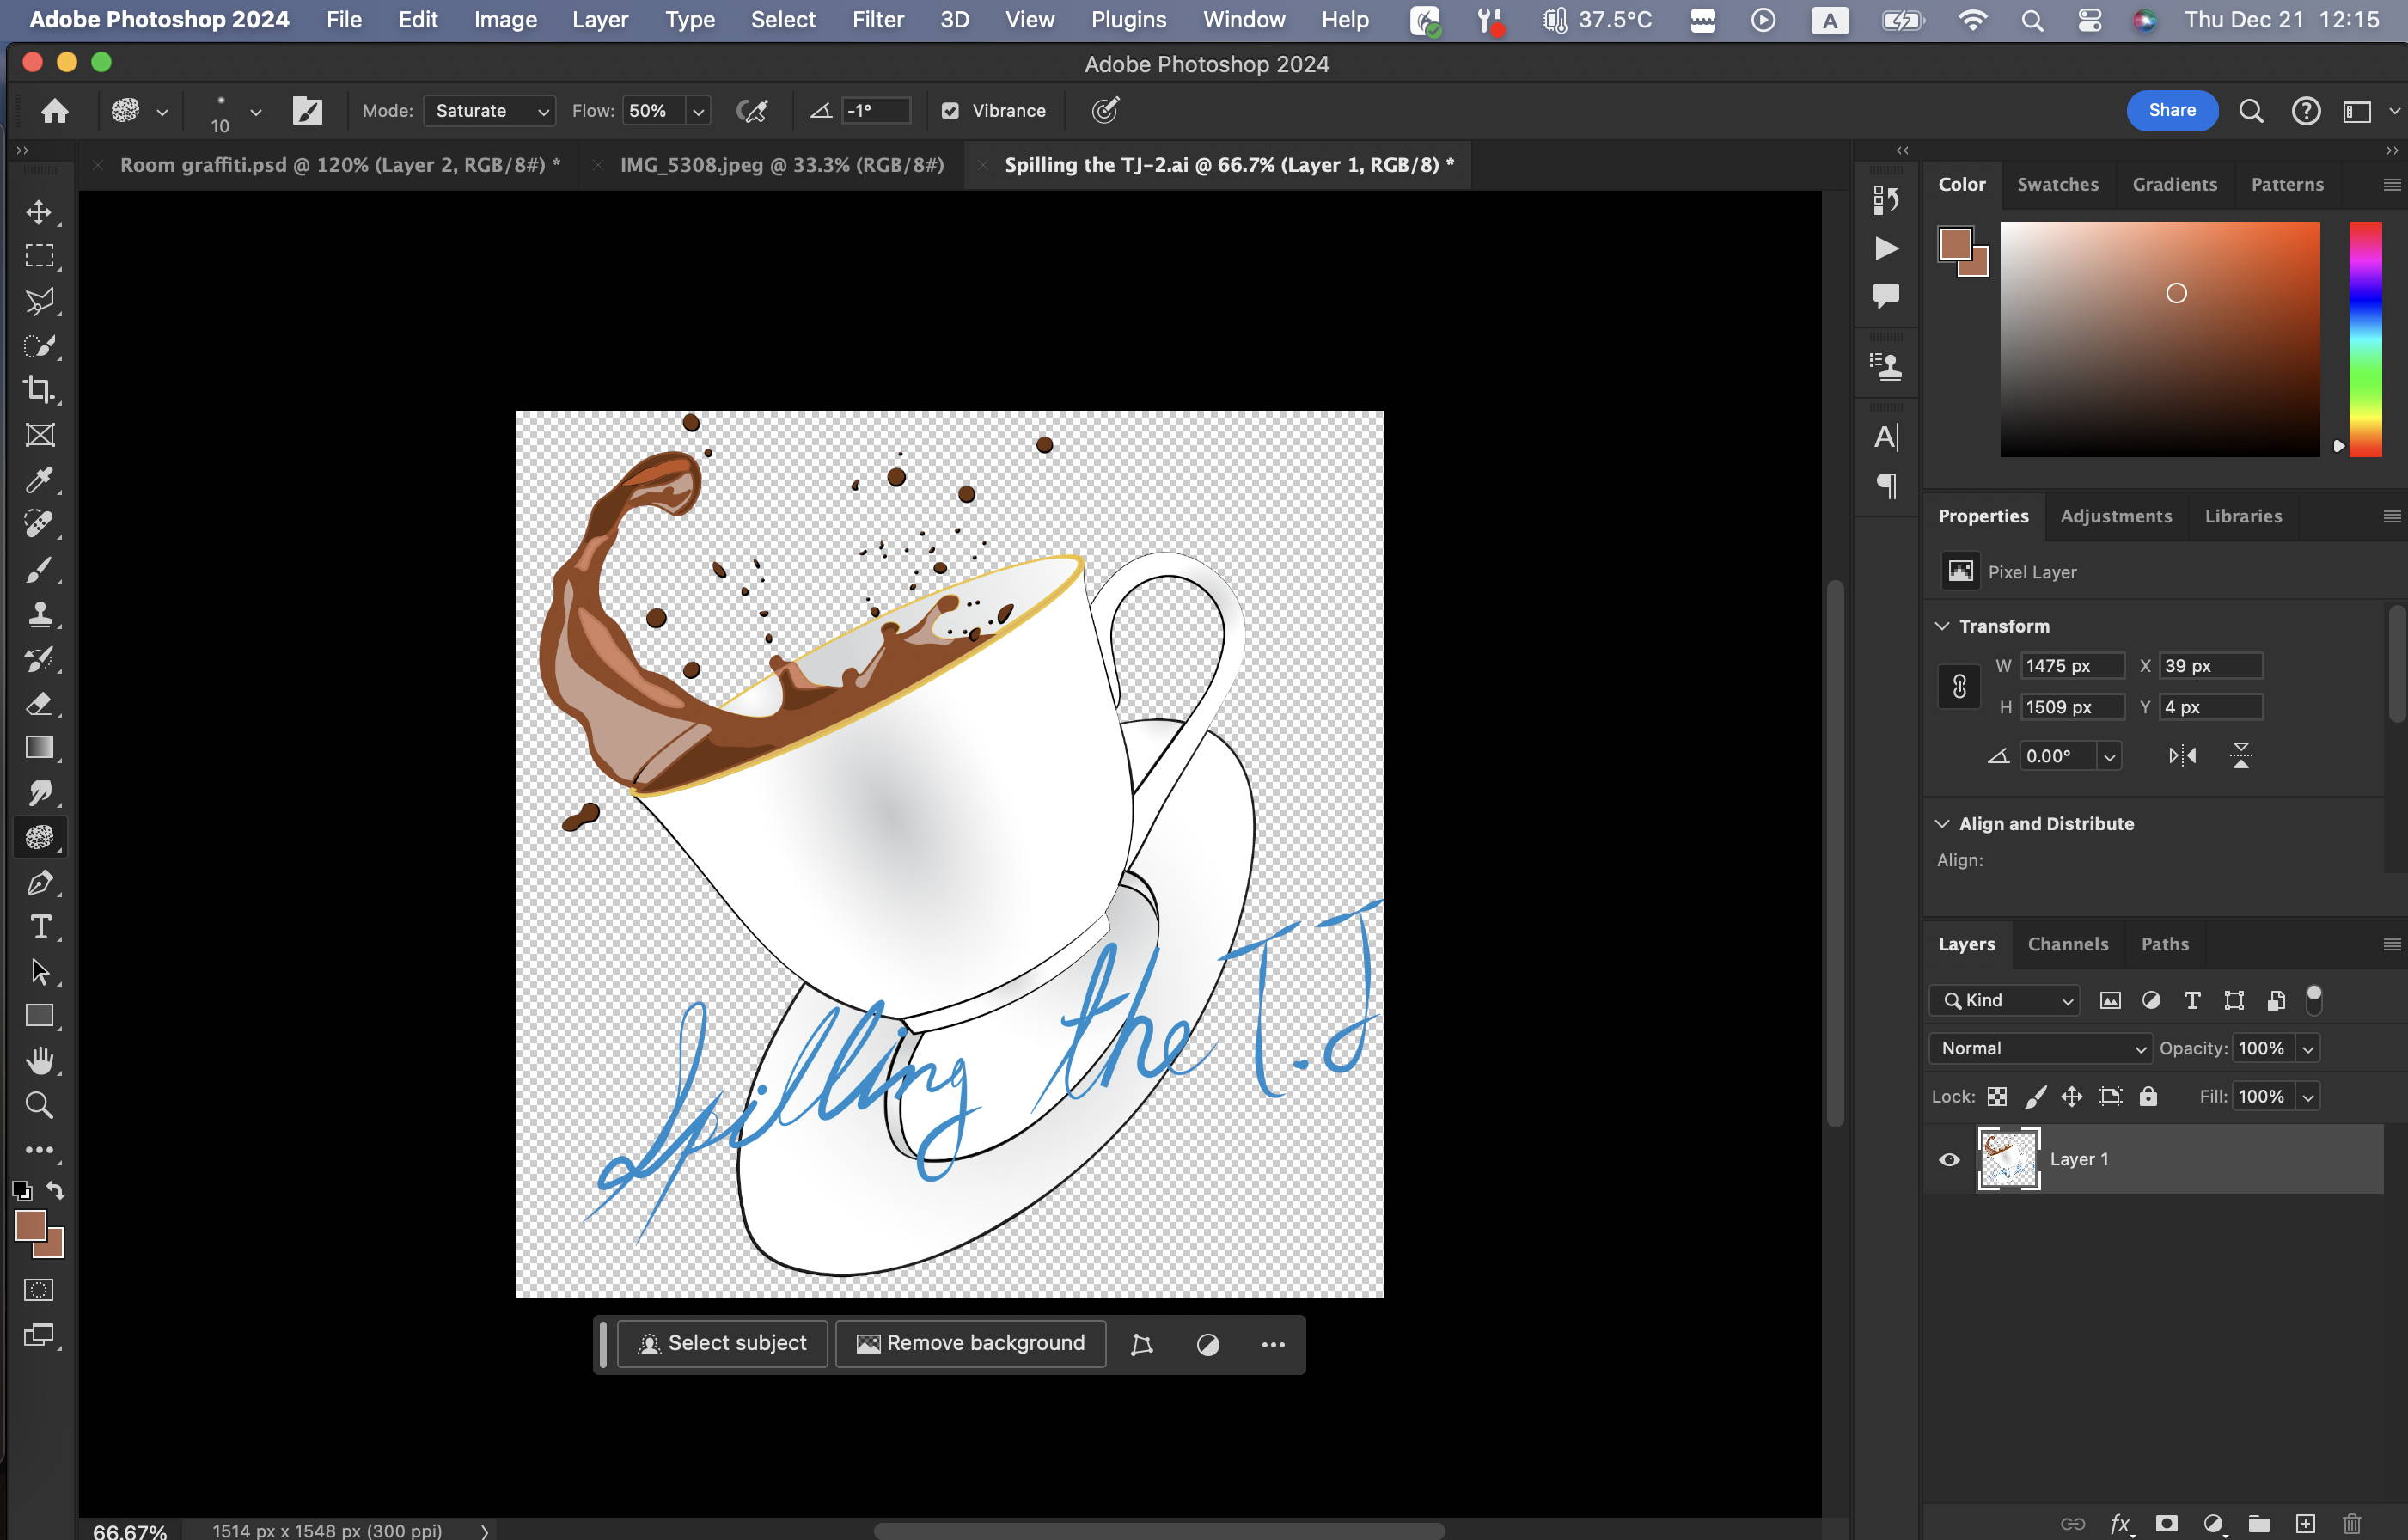Open the Normal blend mode dropdown
Viewport: 2408px width, 1540px height.
[x=2040, y=1048]
